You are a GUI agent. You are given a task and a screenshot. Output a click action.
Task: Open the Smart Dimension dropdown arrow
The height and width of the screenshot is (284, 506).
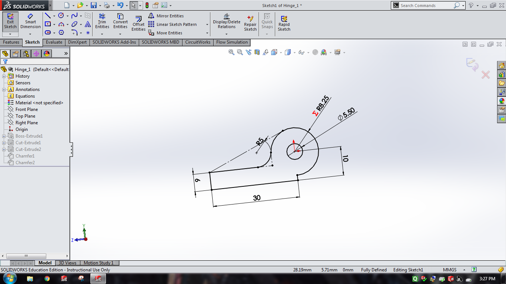coord(30,34)
